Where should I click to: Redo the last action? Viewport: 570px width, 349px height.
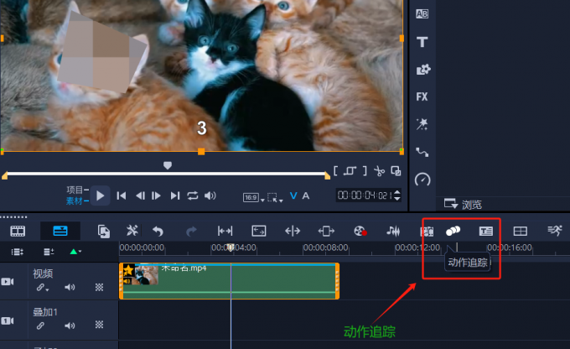tap(191, 231)
